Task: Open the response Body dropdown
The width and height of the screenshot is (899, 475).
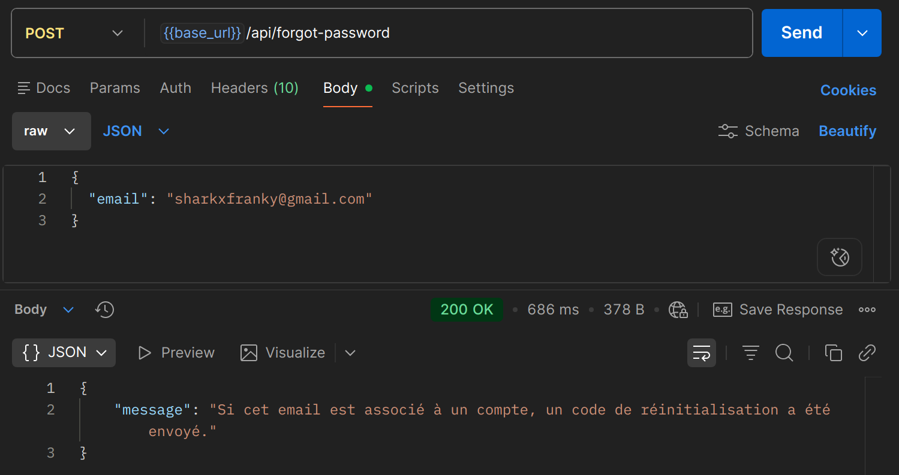Action: coord(44,310)
